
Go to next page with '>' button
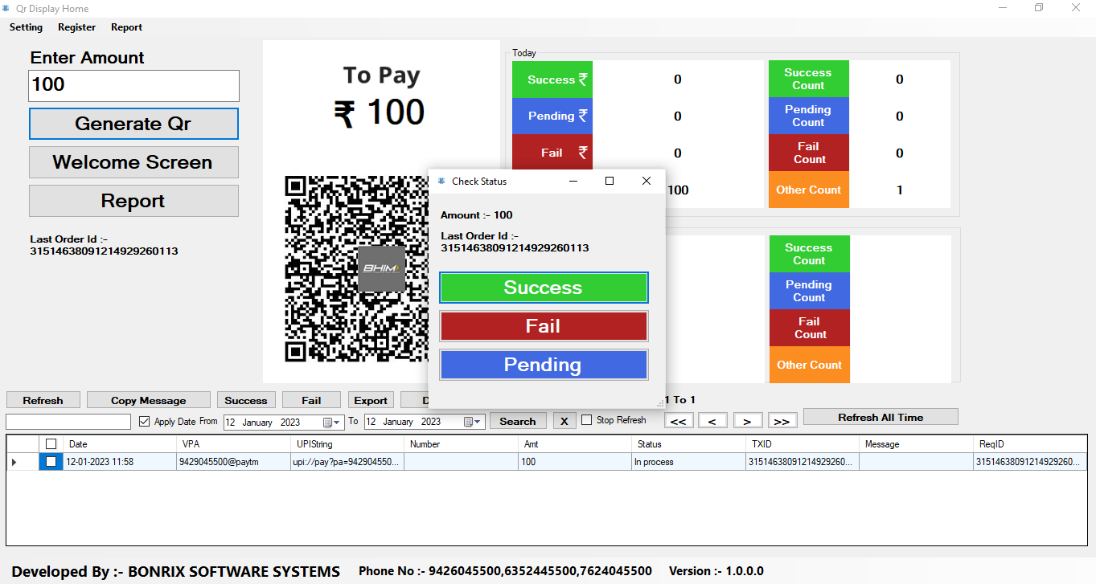coord(747,421)
